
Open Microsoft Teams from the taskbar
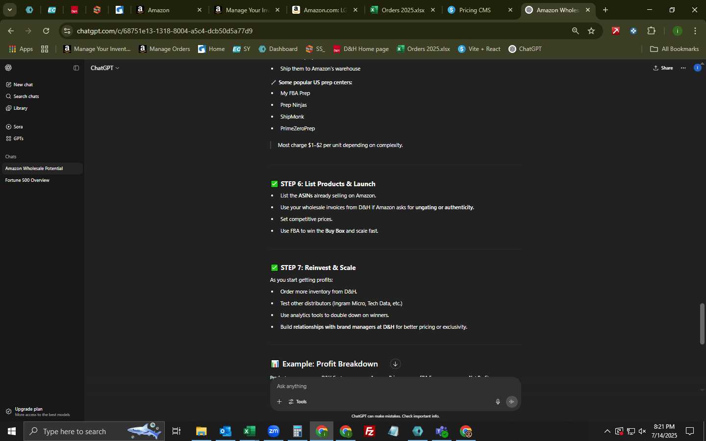[x=442, y=431]
